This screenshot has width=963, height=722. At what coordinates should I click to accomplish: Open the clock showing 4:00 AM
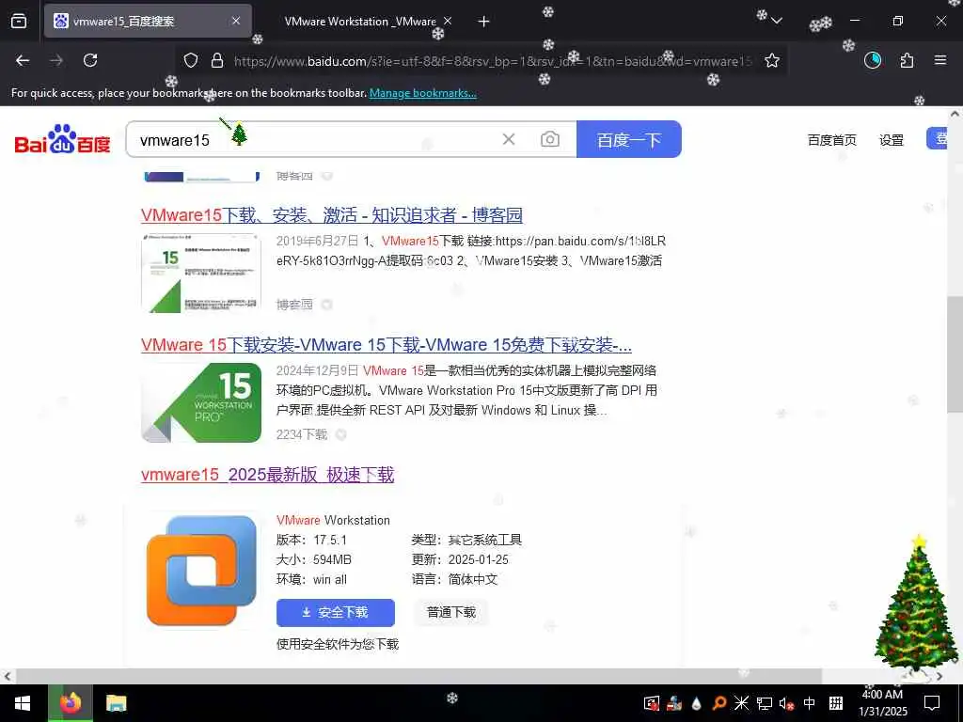click(882, 703)
